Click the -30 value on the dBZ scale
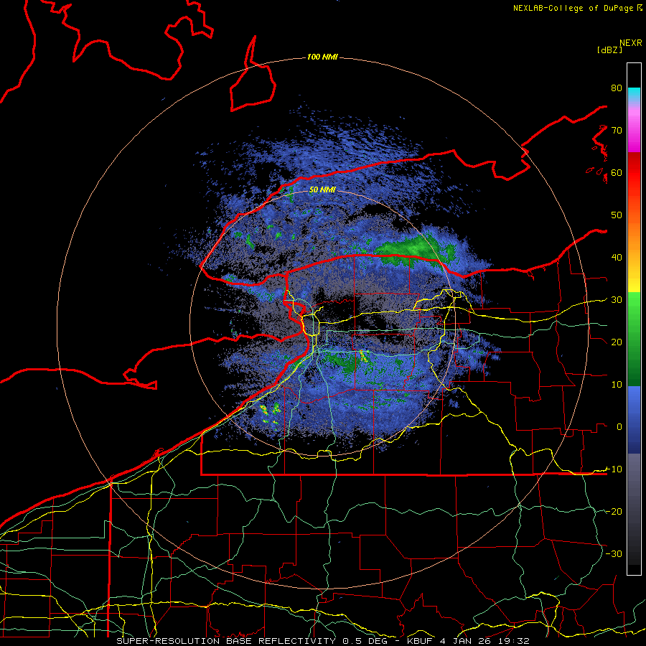The width and height of the screenshot is (646, 646). [x=614, y=553]
